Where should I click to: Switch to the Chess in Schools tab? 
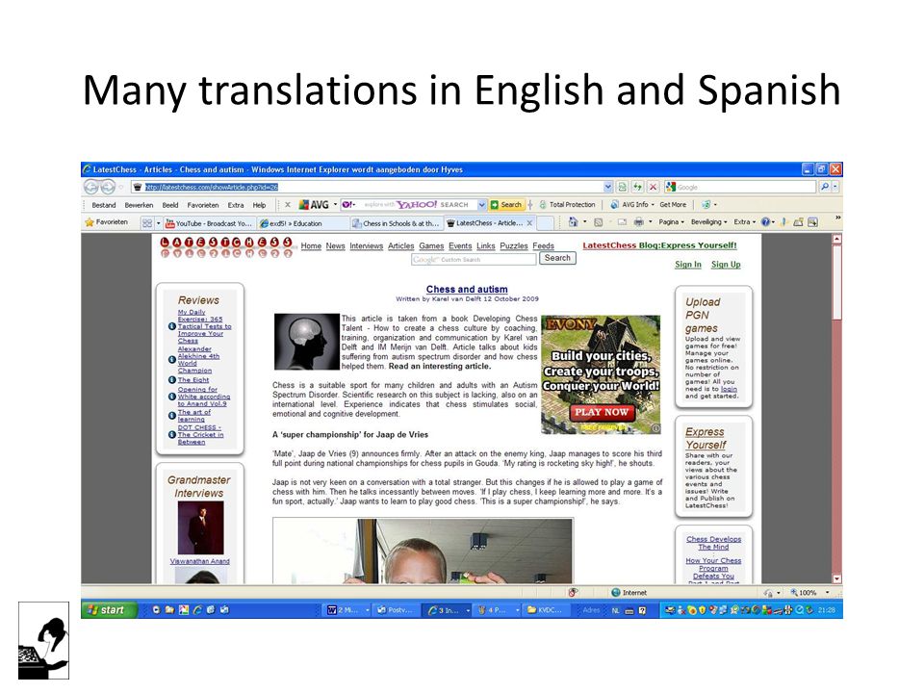396,223
